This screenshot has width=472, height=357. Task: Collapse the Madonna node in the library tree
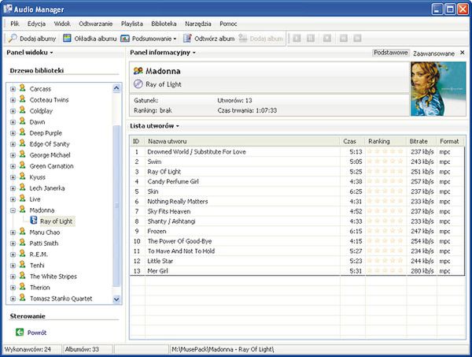point(13,211)
